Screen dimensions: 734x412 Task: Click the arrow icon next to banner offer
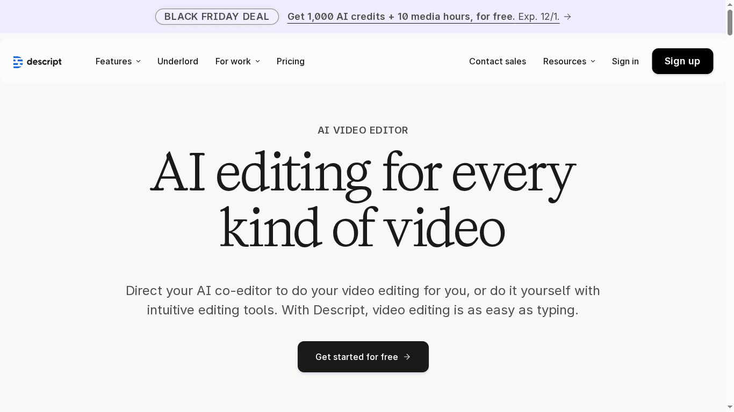pyautogui.click(x=567, y=17)
